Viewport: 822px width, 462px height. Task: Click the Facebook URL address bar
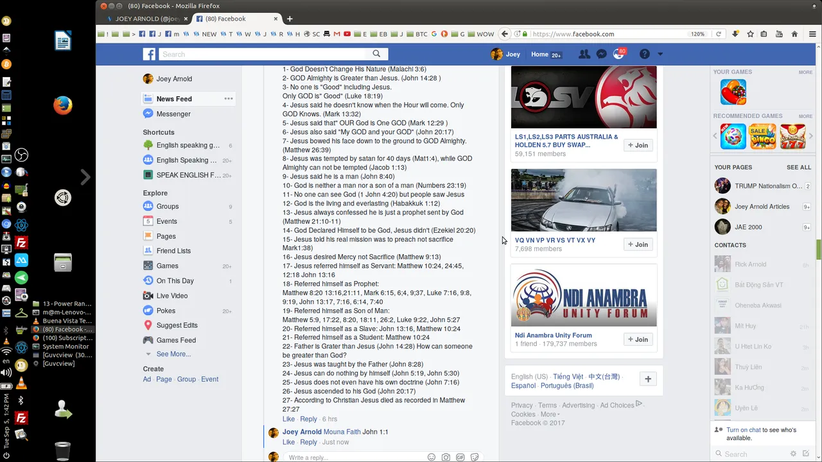click(x=610, y=34)
